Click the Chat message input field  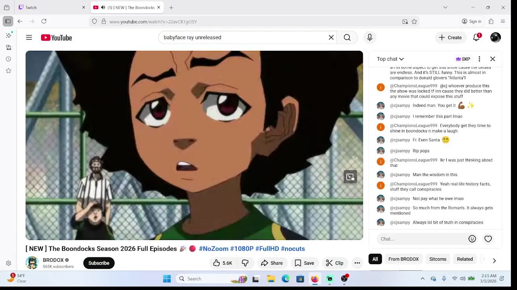coord(422,239)
